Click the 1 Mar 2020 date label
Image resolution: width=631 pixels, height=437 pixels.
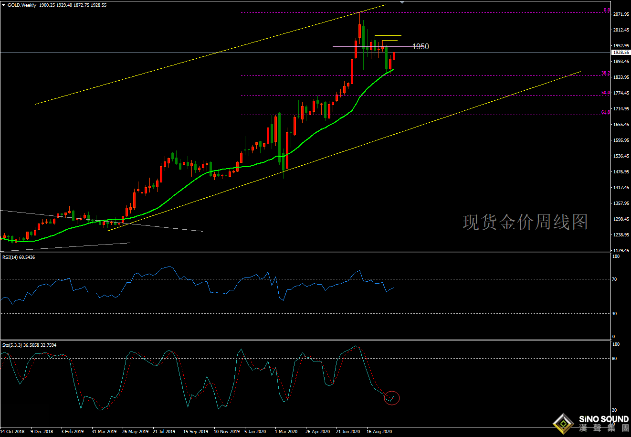pyautogui.click(x=286, y=432)
